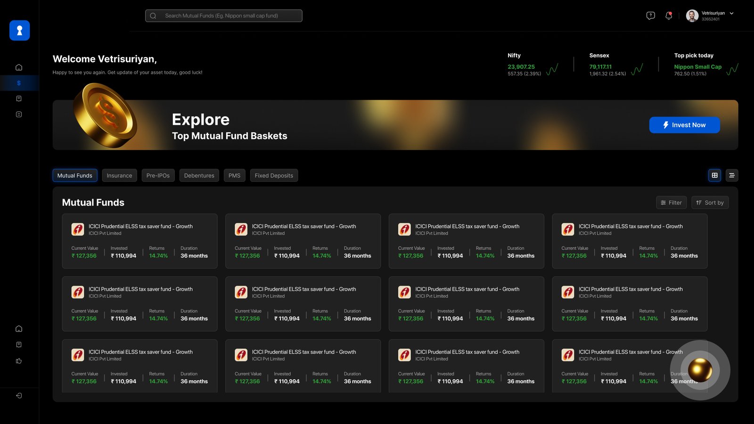
Task: Click the Nifty trend chart icon
Action: point(552,69)
